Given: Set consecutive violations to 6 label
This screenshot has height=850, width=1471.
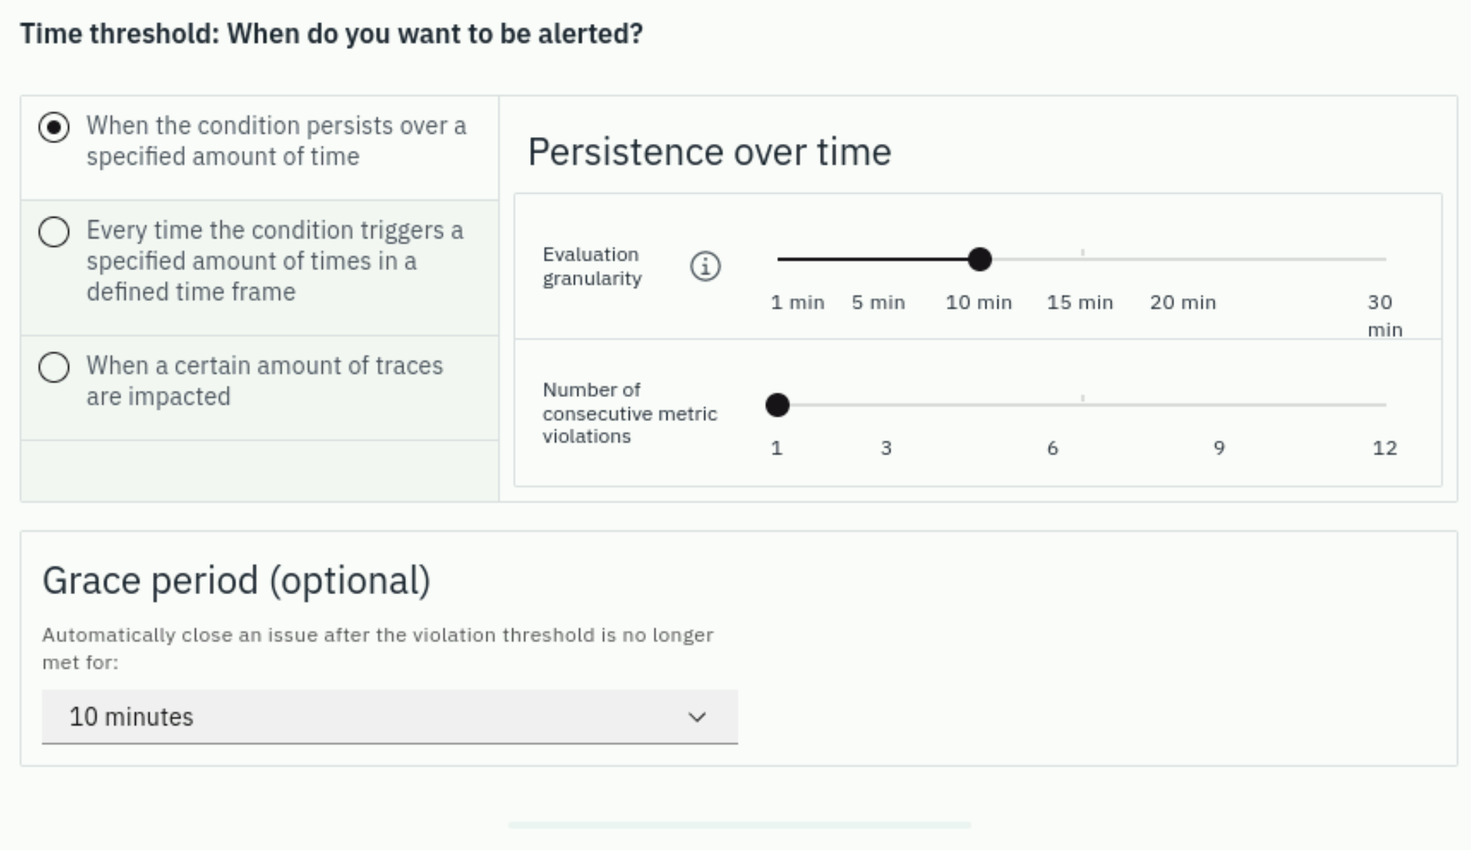Looking at the screenshot, I should pos(1053,448).
